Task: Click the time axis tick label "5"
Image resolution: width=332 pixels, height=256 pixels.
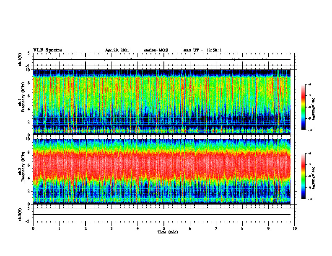Action: (x=164, y=228)
